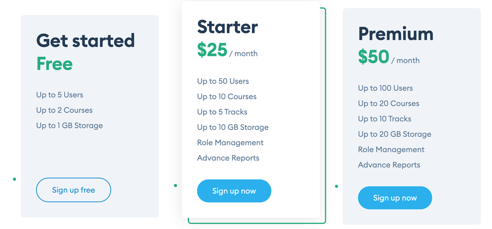Click Up to 1 GB Storage feature

70,126
